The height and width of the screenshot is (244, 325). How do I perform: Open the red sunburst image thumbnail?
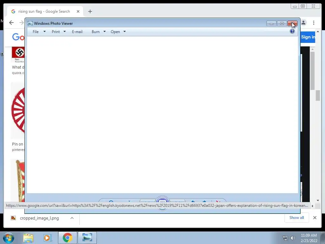tap(18, 110)
